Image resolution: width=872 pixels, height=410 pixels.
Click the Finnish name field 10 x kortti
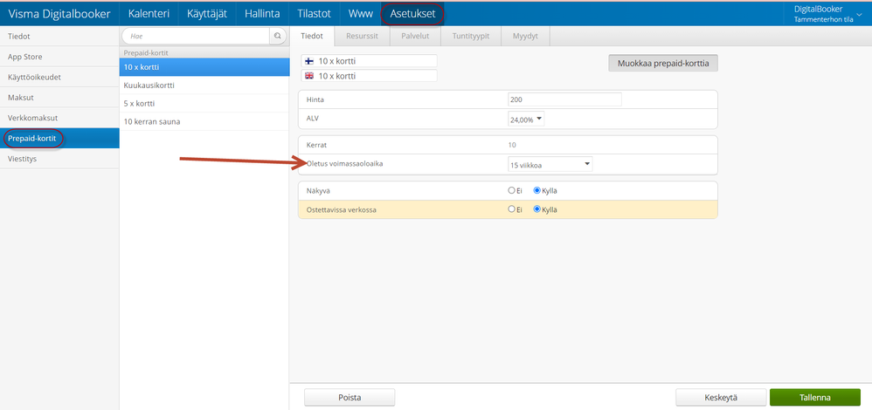370,61
